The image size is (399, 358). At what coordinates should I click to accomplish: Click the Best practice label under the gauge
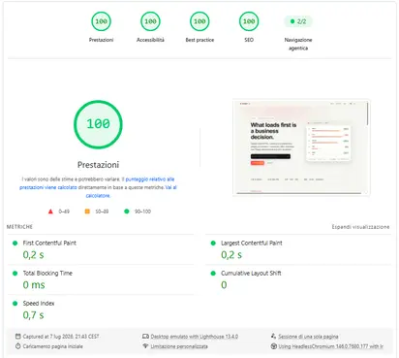pos(199,40)
